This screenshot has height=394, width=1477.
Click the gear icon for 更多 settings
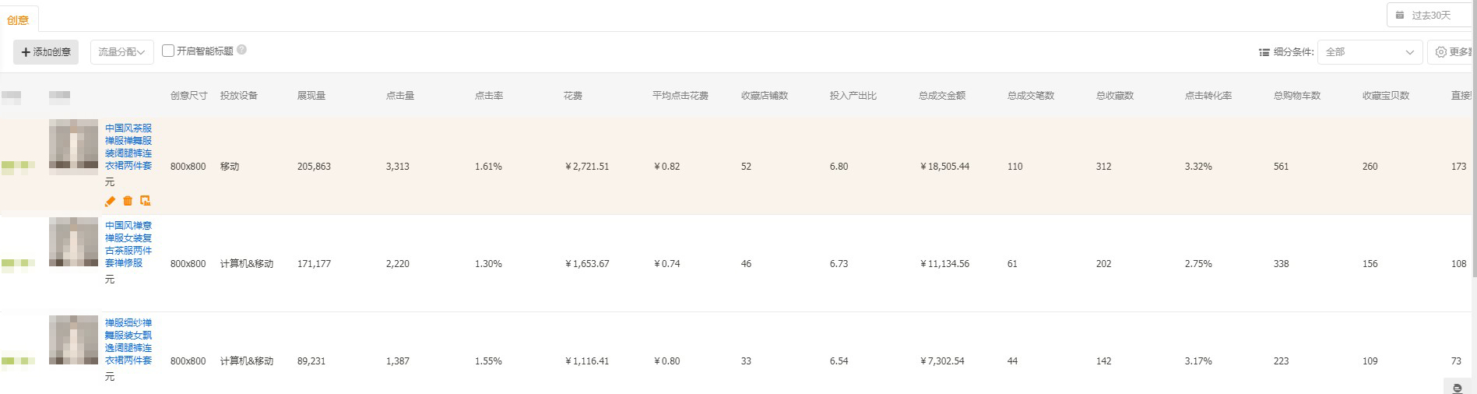1441,52
